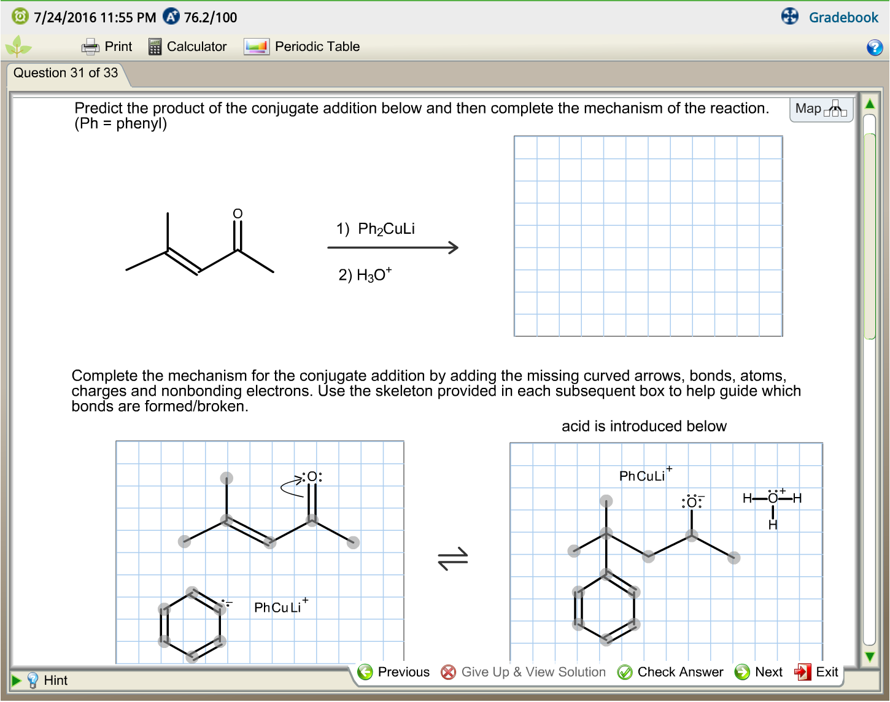Click the scrollbar down arrow
This screenshot has width=890, height=702.
point(870,656)
